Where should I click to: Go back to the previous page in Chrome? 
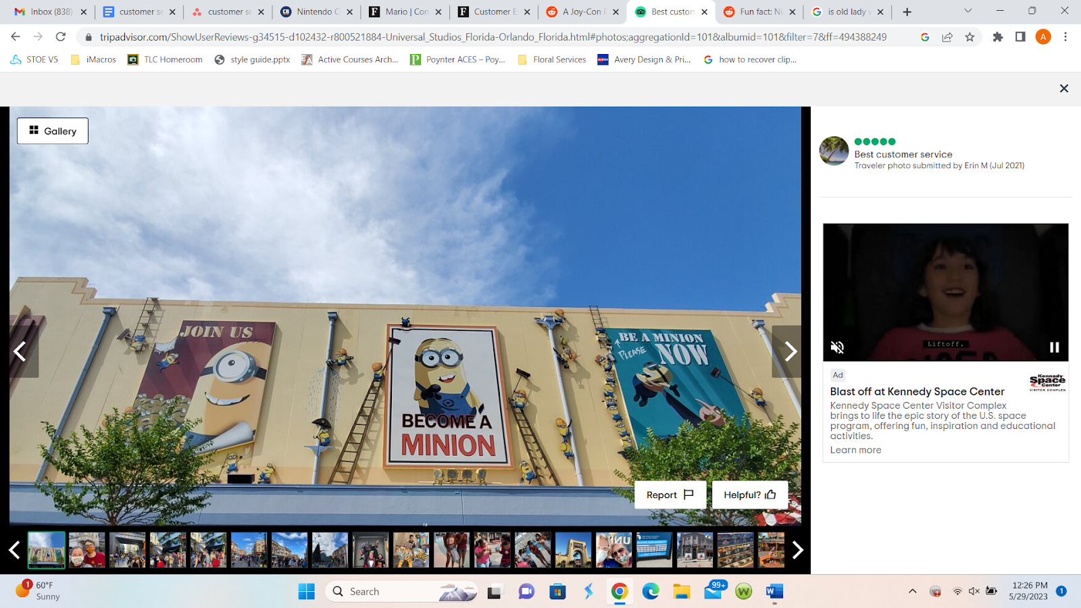click(16, 37)
